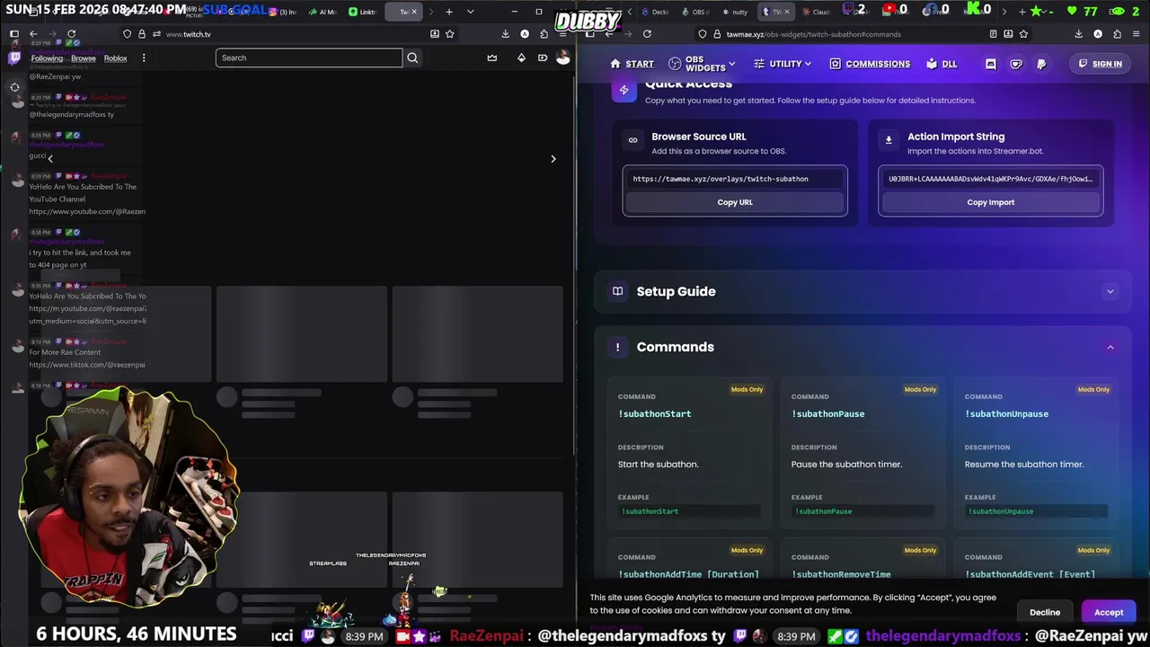Open the Roblox link in Twitch nav
Viewport: 1150px width, 647px height.
(x=115, y=58)
